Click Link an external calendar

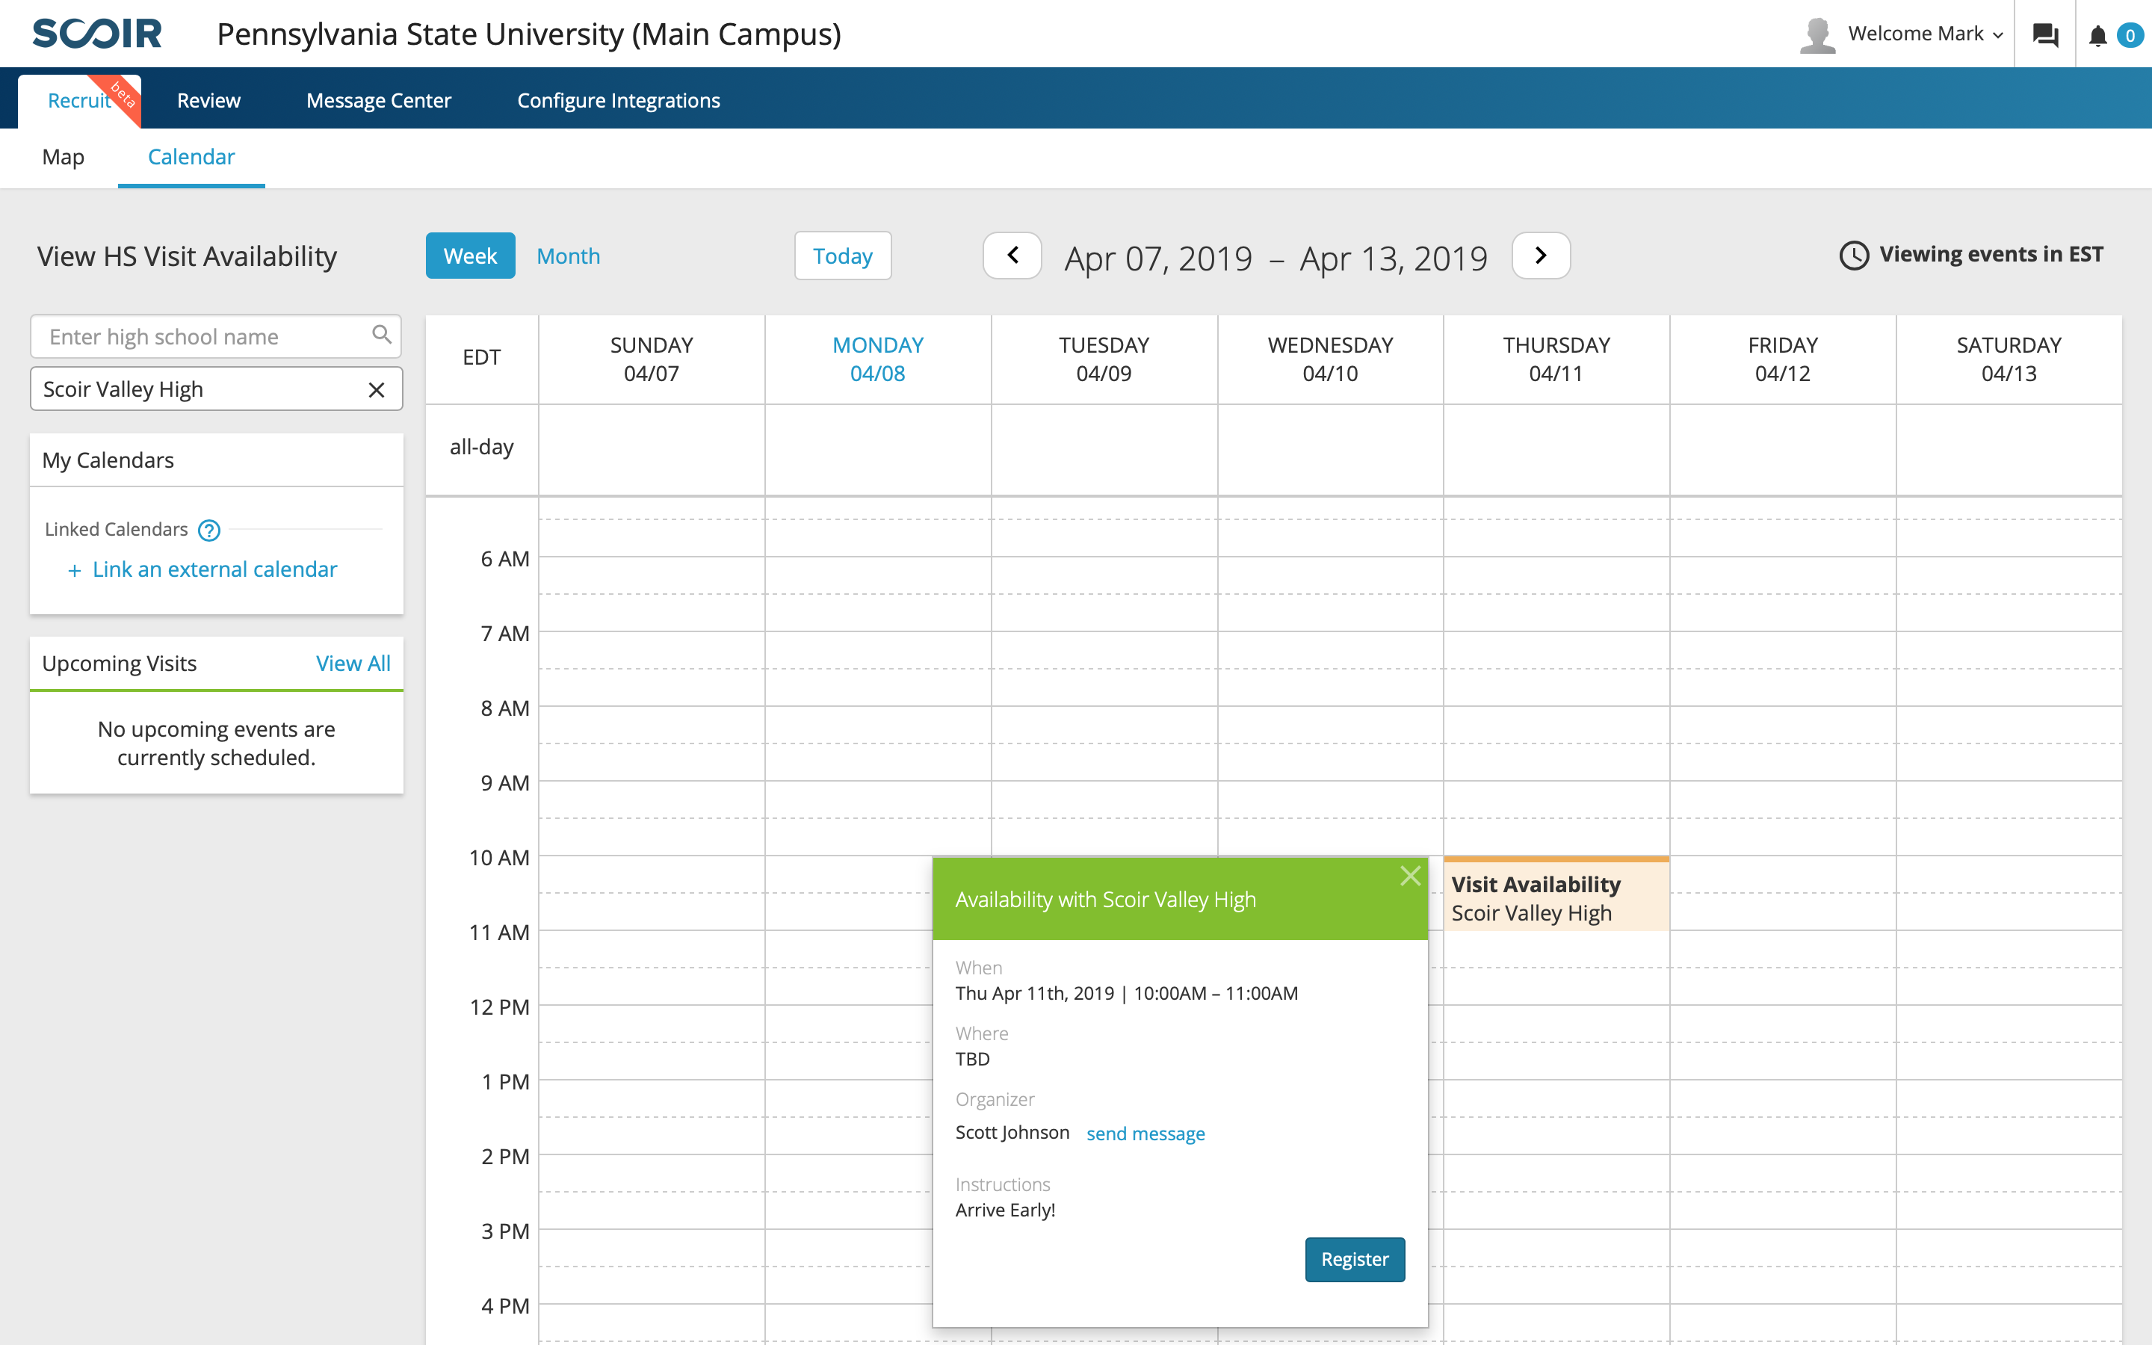[x=215, y=569]
